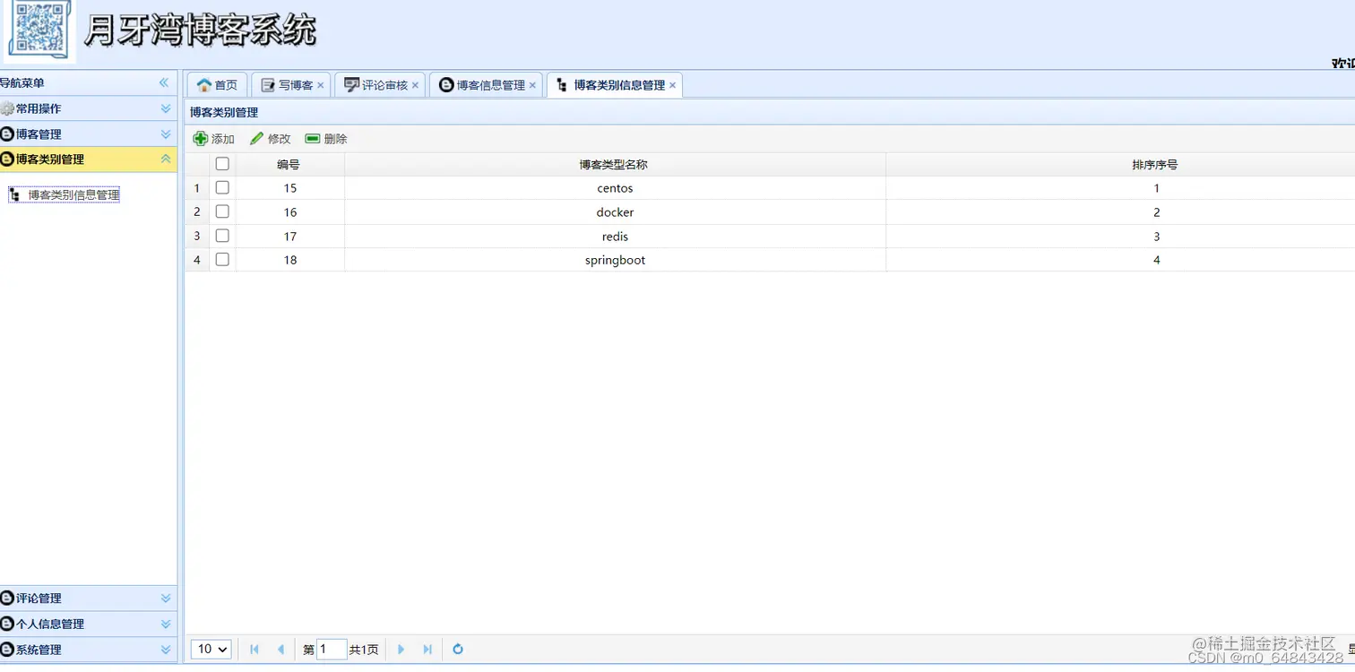Image resolution: width=1355 pixels, height=672 pixels.
Task: Close the 写博客 tab
Action: coord(321,85)
